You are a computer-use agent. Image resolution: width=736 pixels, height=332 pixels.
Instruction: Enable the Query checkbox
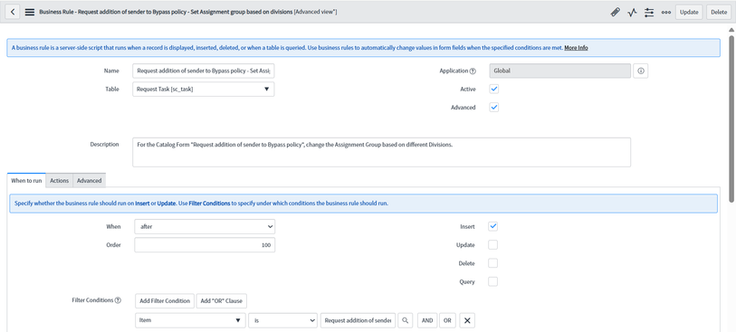pyautogui.click(x=492, y=282)
